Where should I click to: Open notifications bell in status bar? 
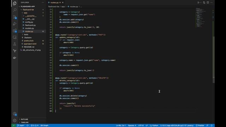[212, 126]
